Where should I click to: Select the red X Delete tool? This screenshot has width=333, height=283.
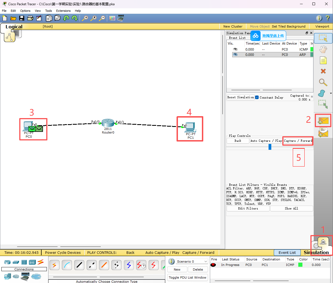tap(323, 71)
